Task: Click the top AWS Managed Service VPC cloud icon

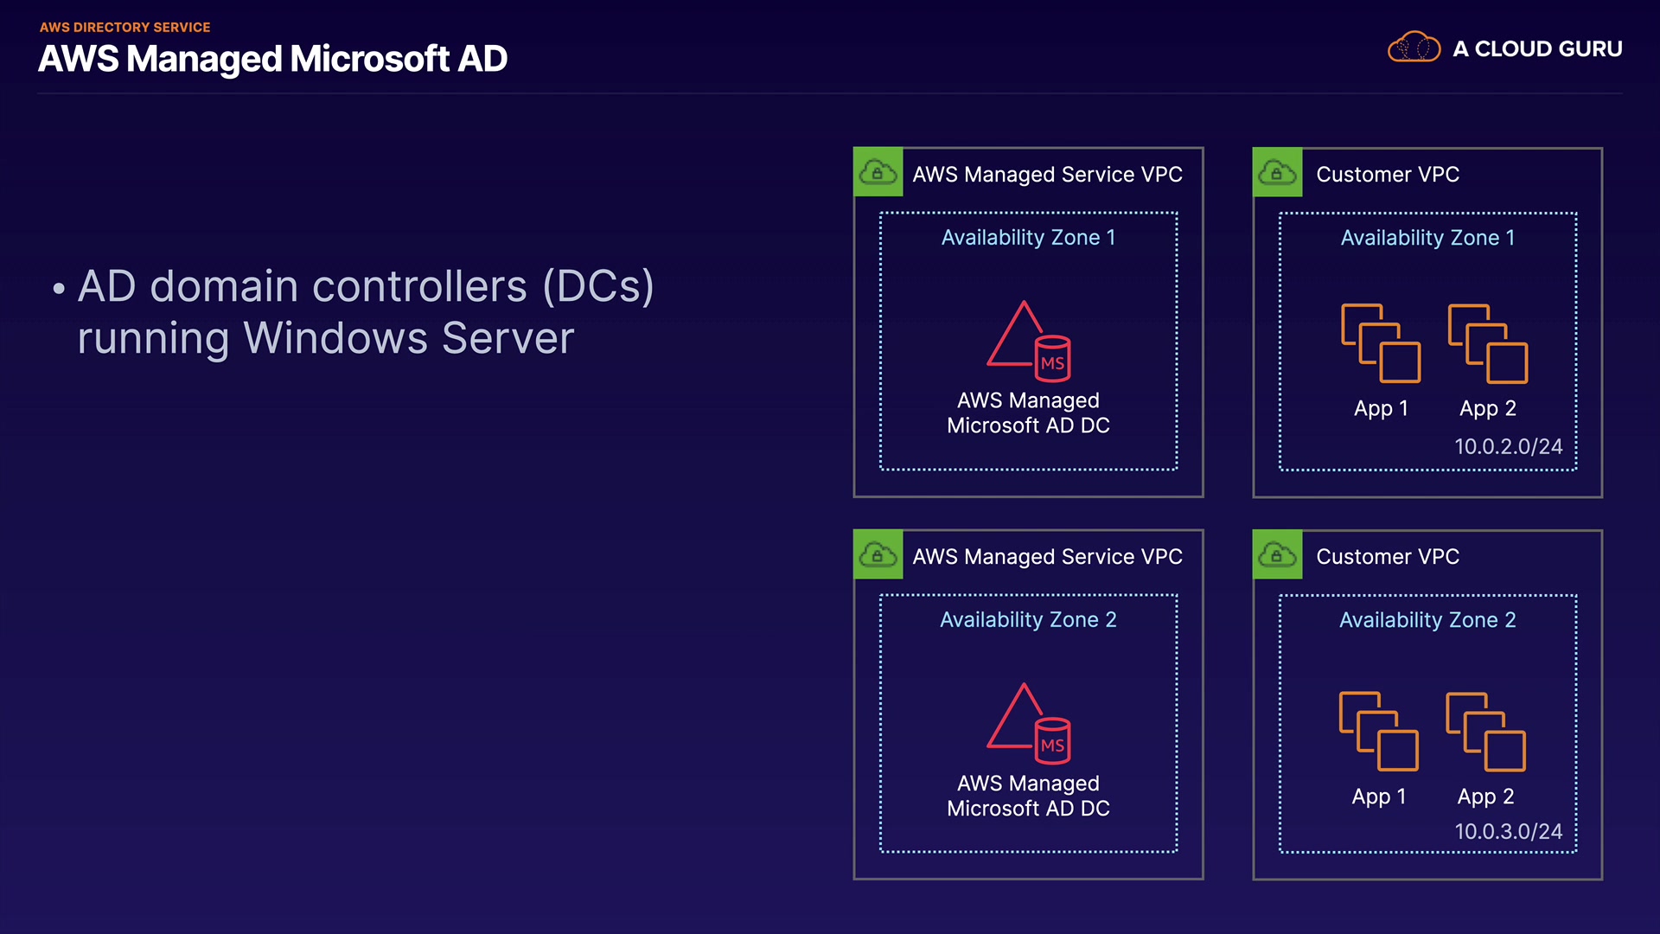Action: [x=878, y=173]
